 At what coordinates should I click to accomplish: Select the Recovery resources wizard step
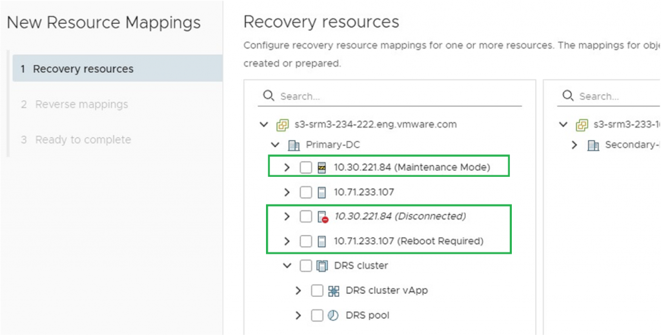coord(83,69)
